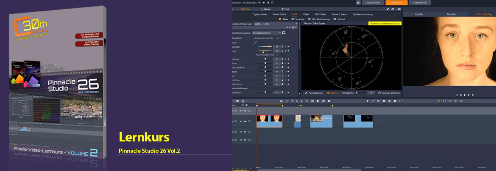Adjust the Pinselgröße slider handle
The image size is (496, 171).
(357, 93)
